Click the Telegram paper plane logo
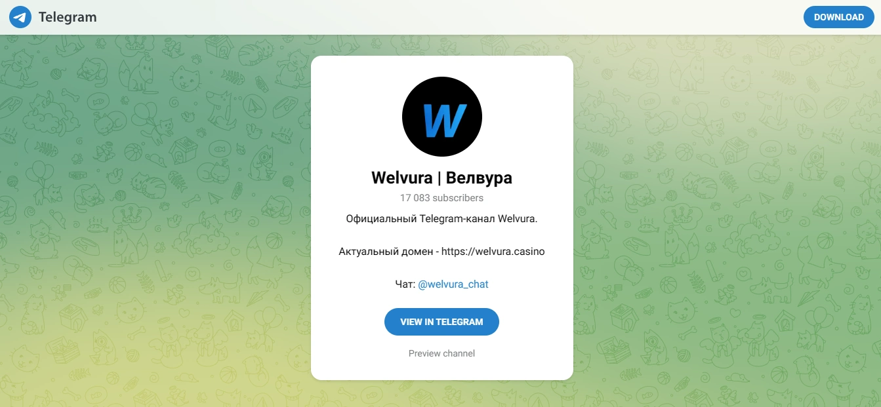 click(20, 17)
